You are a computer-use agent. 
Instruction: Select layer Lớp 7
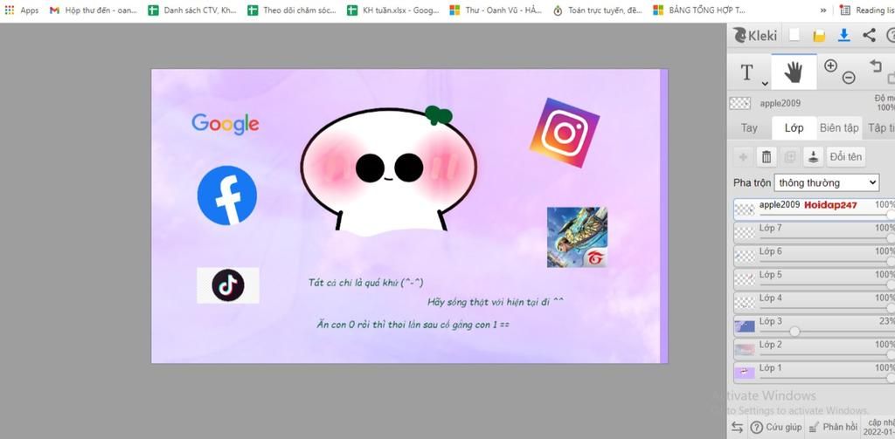pyautogui.click(x=814, y=233)
